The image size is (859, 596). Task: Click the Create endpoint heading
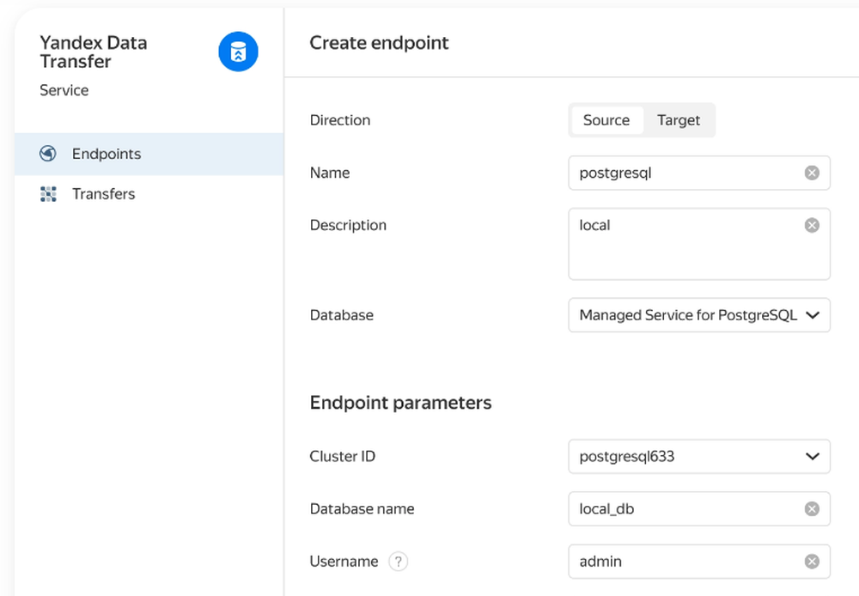tap(379, 43)
